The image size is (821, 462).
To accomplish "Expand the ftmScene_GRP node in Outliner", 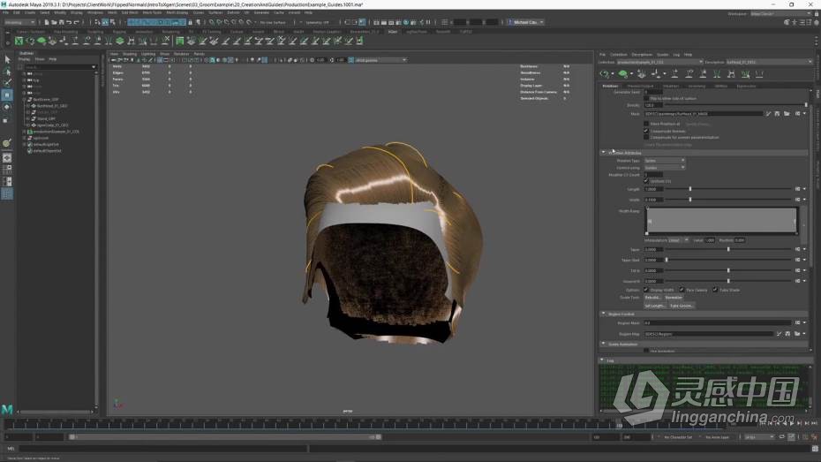I will [22, 100].
